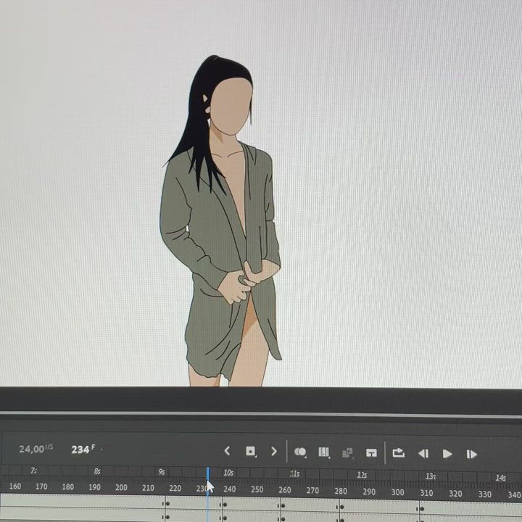The width and height of the screenshot is (522, 522).
Task: Play the animation
Action: click(447, 454)
